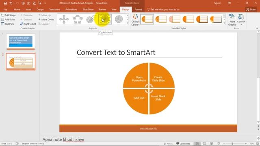Click the zoom slider handle
Viewport: 260px width, 146px height.
pyautogui.click(x=232, y=144)
